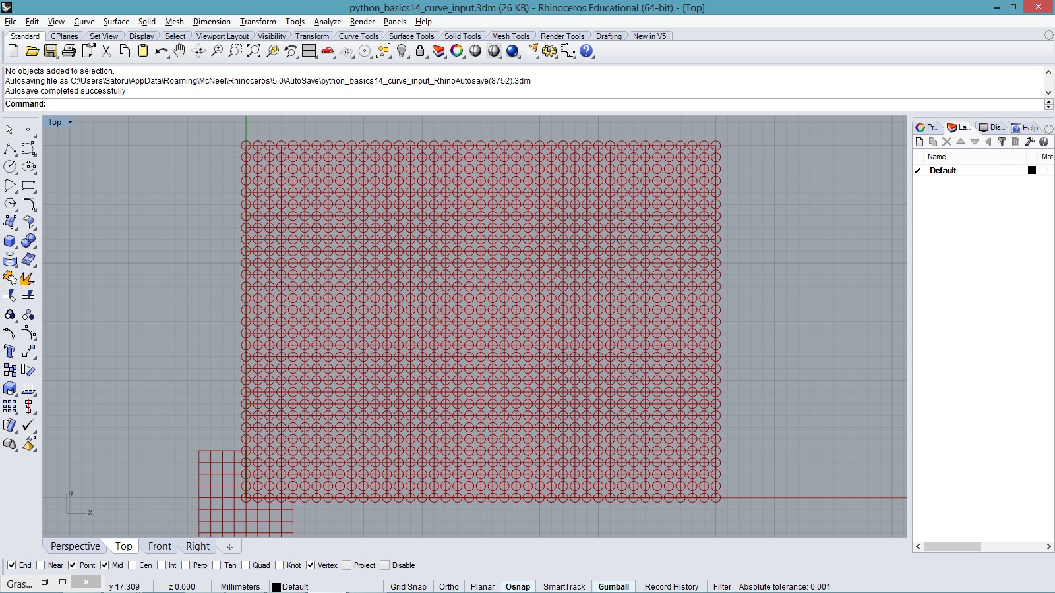This screenshot has width=1055, height=593.
Task: Open the Top viewport title dropdown arrow
Action: pyautogui.click(x=70, y=122)
